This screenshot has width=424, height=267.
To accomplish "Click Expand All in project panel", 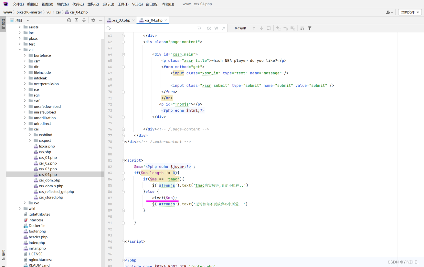I will (x=77, y=20).
